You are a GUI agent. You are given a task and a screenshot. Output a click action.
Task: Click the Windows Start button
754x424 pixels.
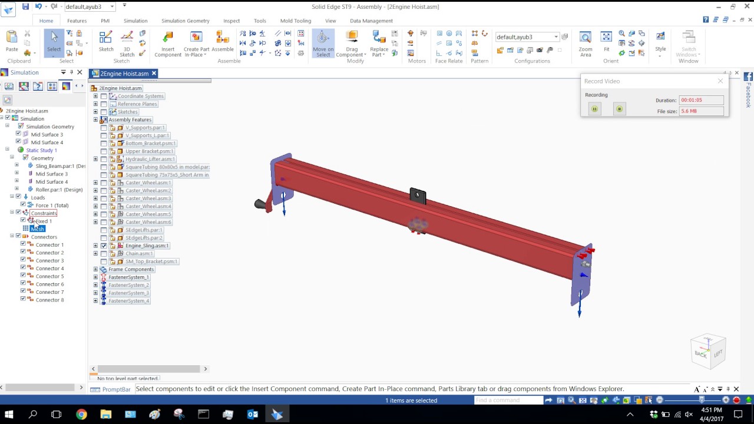point(9,415)
